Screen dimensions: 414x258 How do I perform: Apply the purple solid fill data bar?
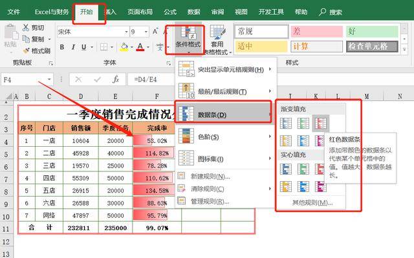pos(320,186)
